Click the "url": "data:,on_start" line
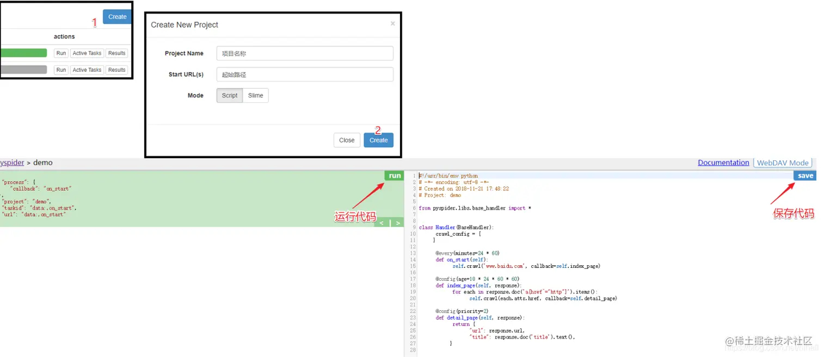The width and height of the screenshot is (823, 357). (x=34, y=215)
